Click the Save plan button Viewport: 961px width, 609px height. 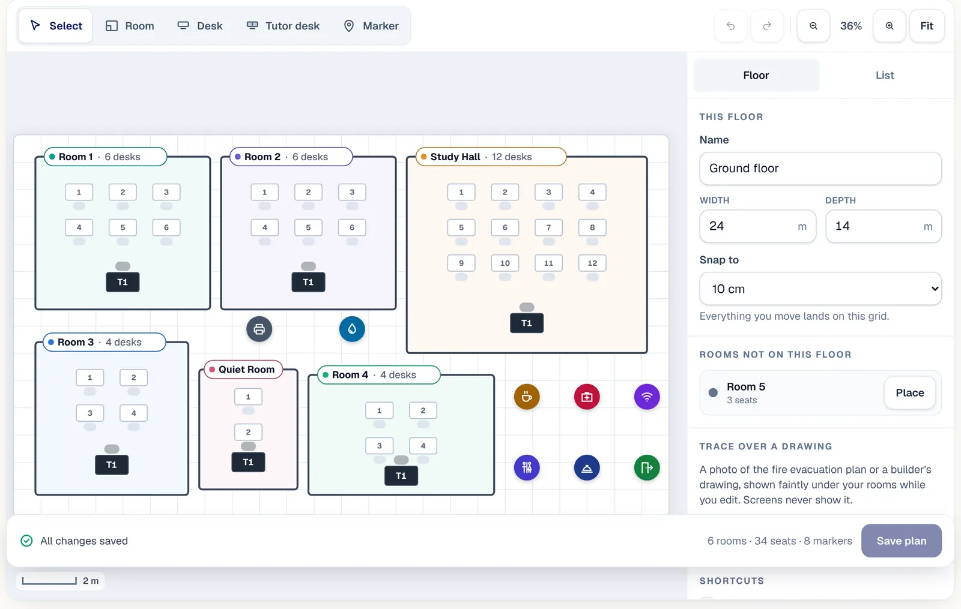[902, 541]
